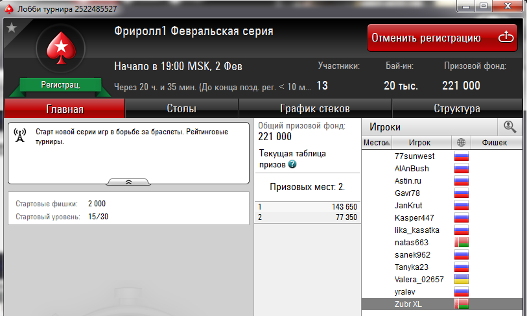This screenshot has height=316, width=527.
Task: Click Belarus flag next to Zubr XL
Action: click(462, 304)
